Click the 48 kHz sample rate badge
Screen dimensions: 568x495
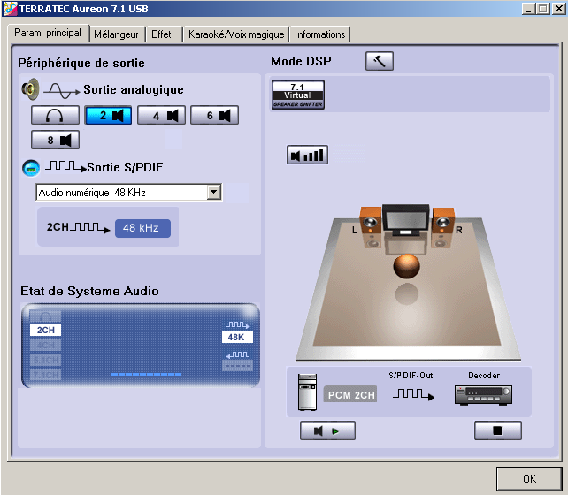pos(142,228)
